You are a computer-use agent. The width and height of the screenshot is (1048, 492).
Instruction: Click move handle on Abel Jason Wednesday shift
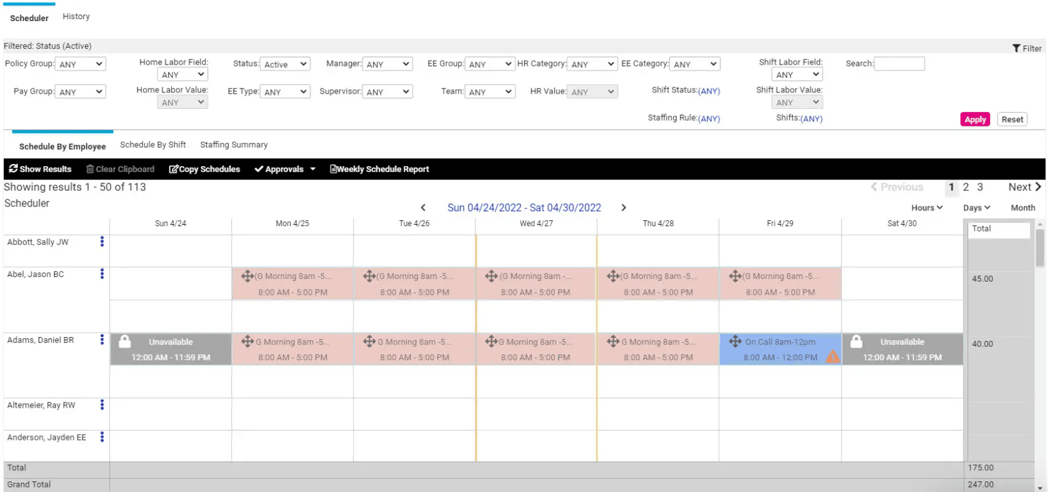(492, 276)
